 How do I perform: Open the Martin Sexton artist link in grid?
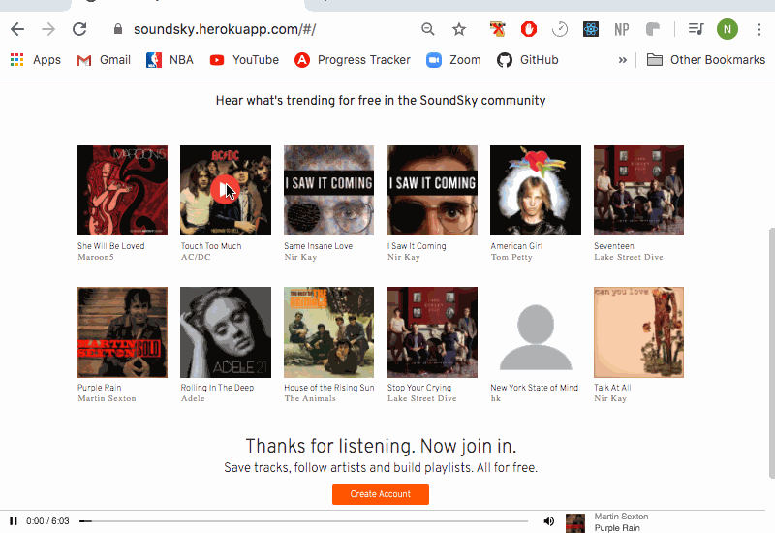(107, 398)
